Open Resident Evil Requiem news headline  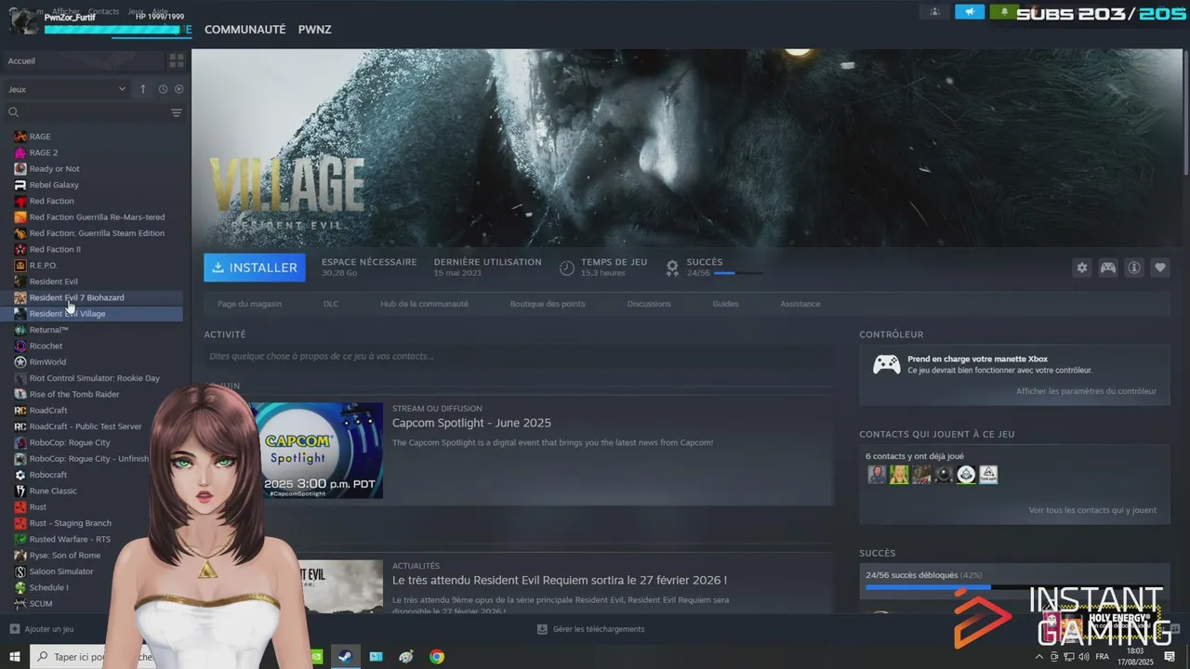click(560, 580)
